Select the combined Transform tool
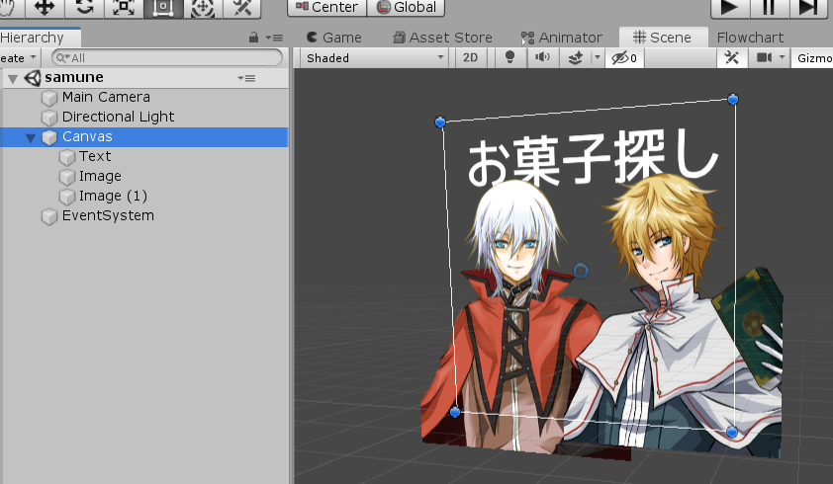This screenshot has width=833, height=484. (203, 8)
